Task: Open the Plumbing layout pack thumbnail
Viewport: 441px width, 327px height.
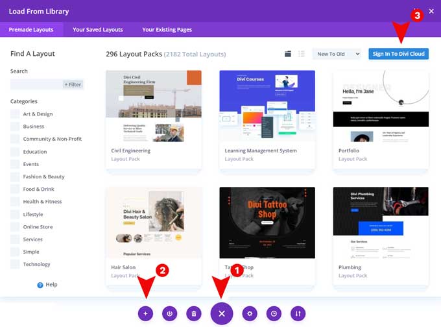Action: click(381, 223)
